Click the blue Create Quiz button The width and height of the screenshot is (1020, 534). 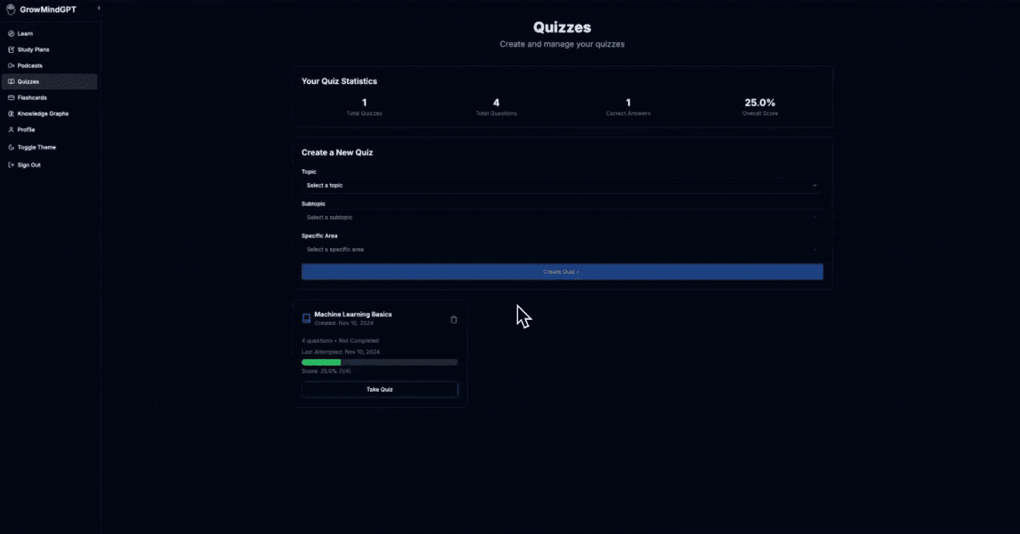click(x=562, y=272)
